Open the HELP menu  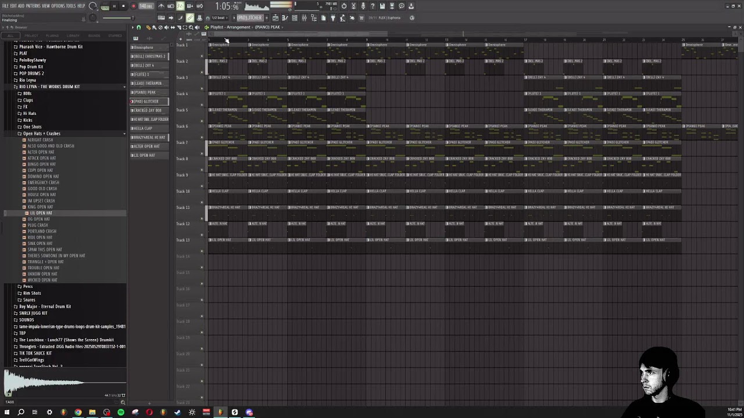pos(82,6)
